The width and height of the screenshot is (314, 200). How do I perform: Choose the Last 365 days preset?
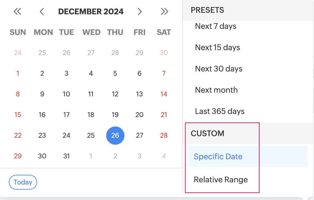tap(220, 112)
